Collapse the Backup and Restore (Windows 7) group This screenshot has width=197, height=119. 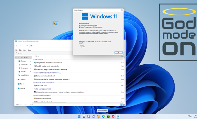tap(33, 73)
